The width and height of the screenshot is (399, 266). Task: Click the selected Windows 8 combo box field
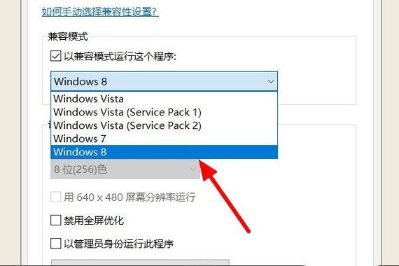pyautogui.click(x=164, y=81)
